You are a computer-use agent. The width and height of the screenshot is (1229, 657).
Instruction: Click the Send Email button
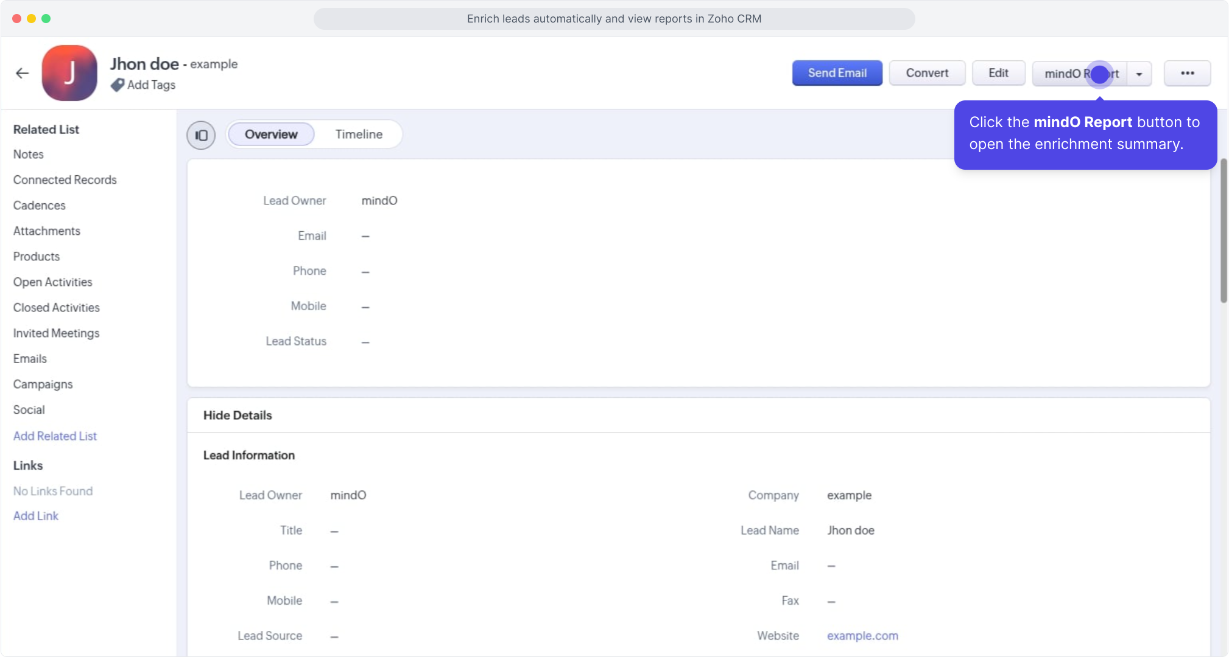pos(837,73)
